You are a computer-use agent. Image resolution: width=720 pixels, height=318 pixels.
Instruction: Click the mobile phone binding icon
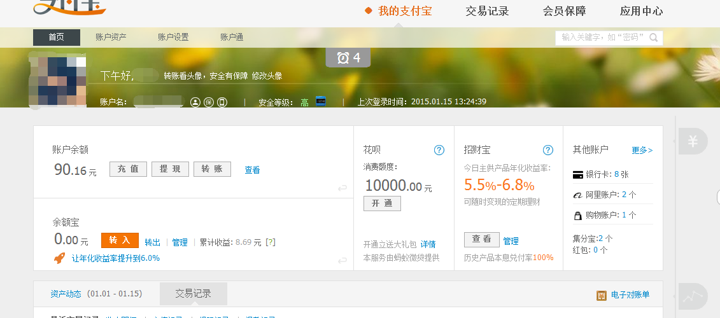tap(222, 102)
